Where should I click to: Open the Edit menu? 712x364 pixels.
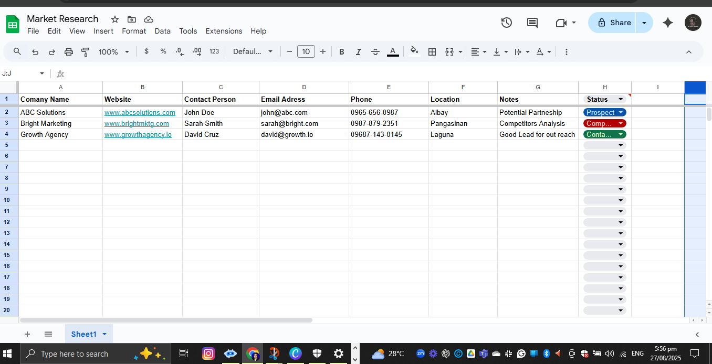[54, 31]
